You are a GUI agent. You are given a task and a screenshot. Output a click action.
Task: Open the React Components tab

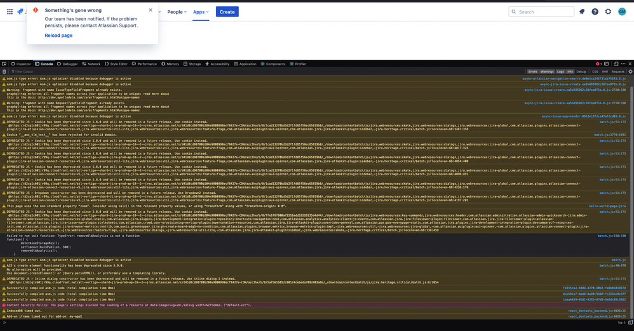point(273,64)
